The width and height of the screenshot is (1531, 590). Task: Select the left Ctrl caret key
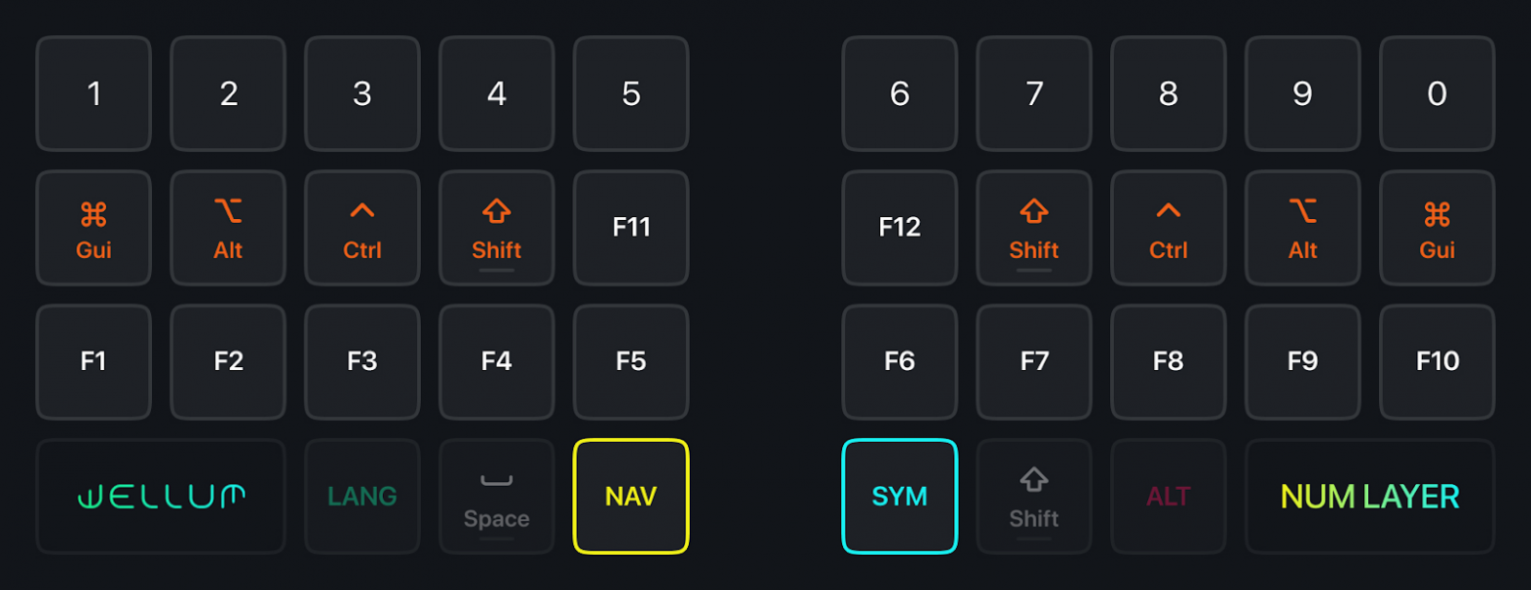pos(362,228)
